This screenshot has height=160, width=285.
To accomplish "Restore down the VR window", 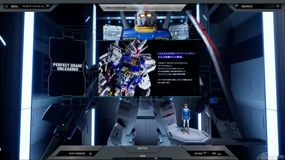I will click(272, 6).
